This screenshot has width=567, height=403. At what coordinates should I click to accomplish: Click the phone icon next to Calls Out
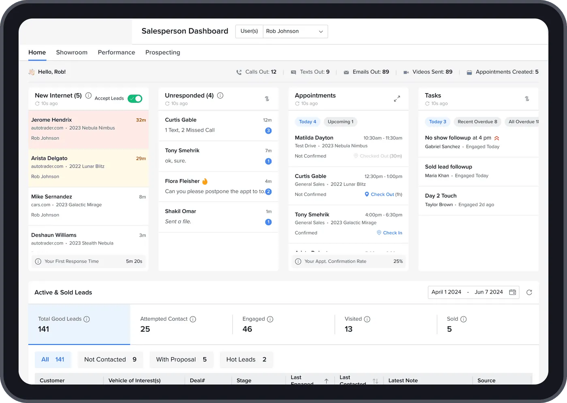pos(239,72)
